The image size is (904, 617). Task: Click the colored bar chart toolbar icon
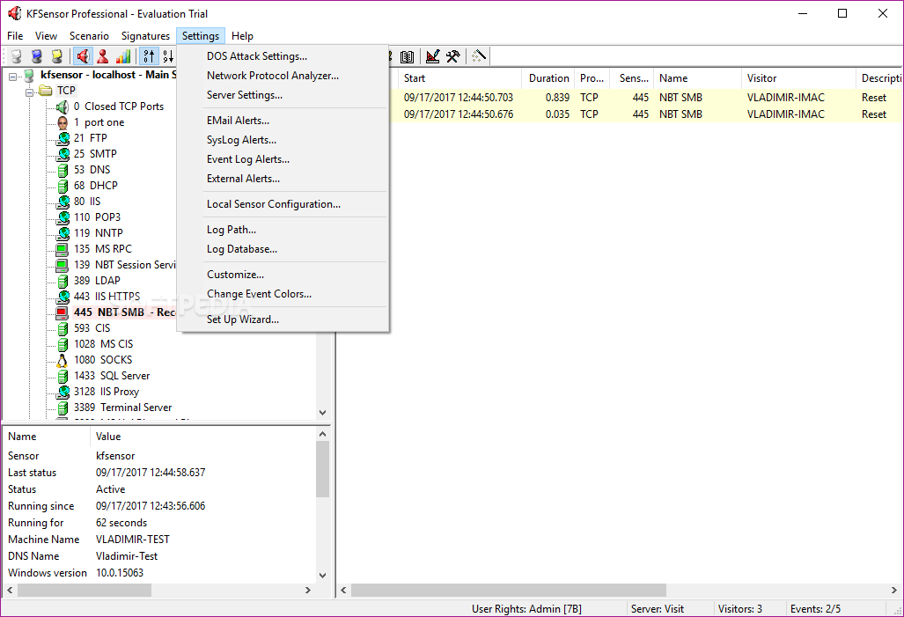click(x=123, y=56)
